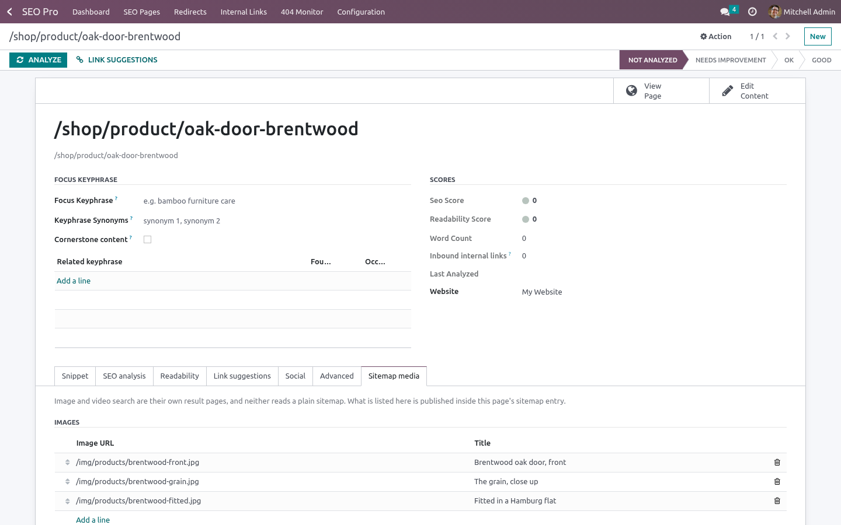Open the activities clock icon
Screen dimensions: 841x525
(752, 12)
